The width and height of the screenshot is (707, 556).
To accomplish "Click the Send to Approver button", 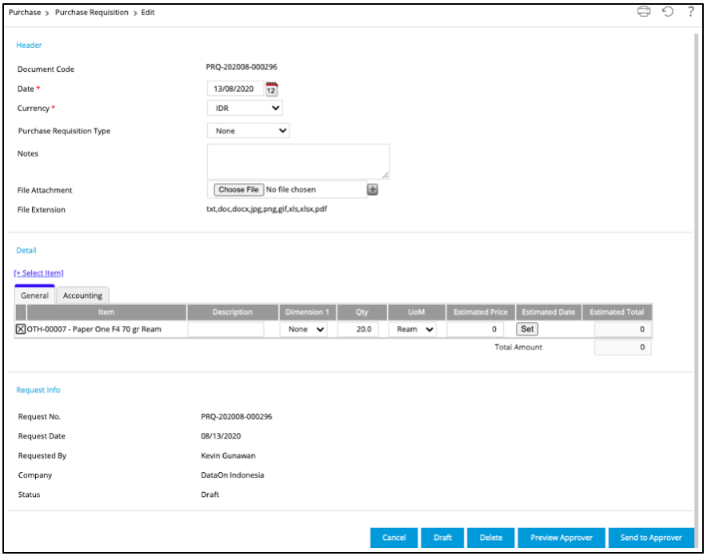I will pyautogui.click(x=651, y=538).
